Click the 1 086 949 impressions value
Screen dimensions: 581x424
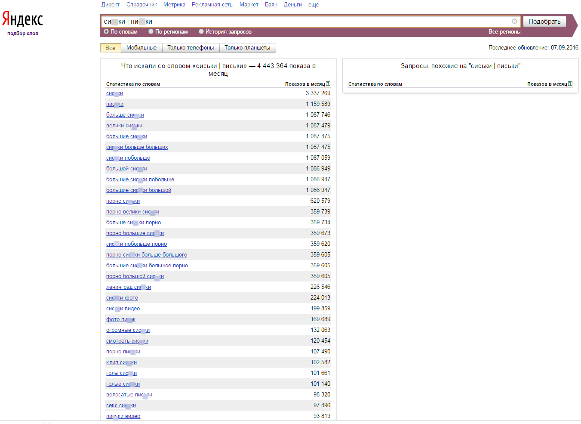(x=318, y=169)
